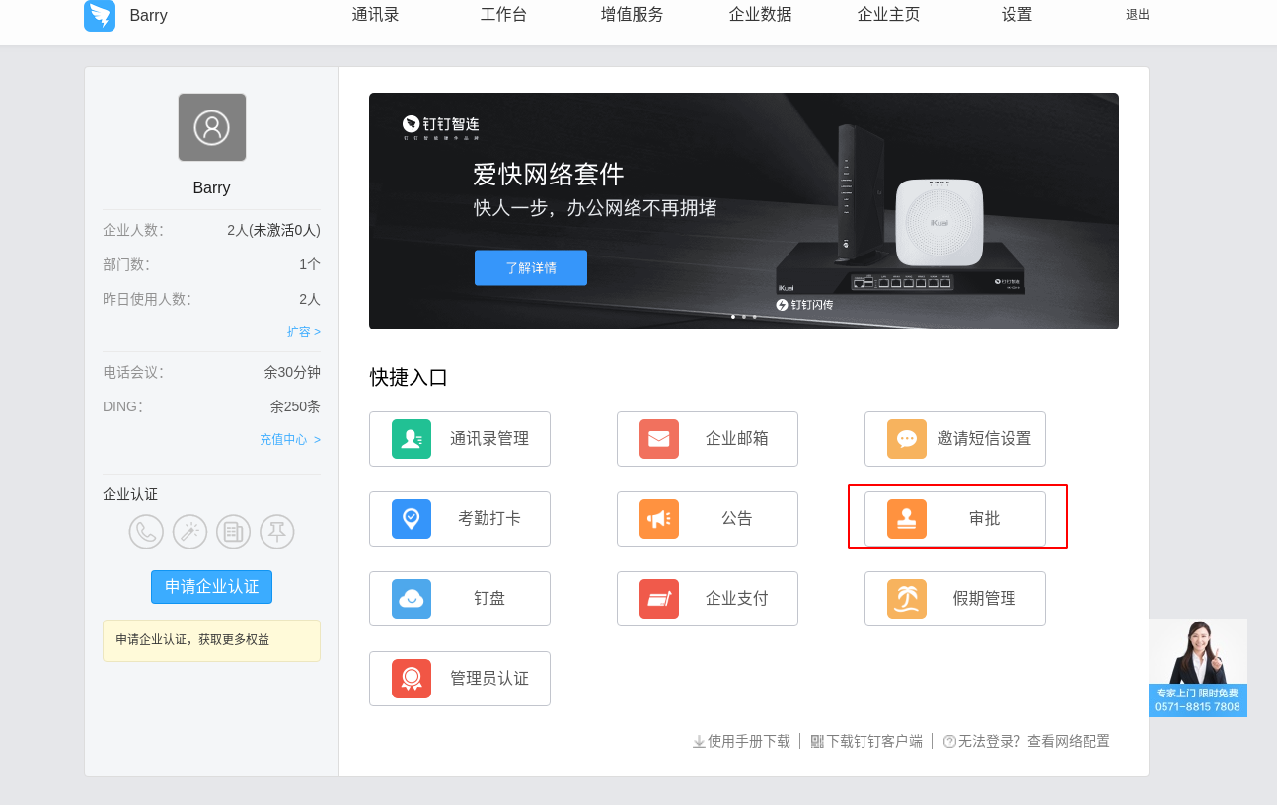Image resolution: width=1277 pixels, height=805 pixels.
Task: Click the 专家上门 support widget
Action: point(1198,668)
